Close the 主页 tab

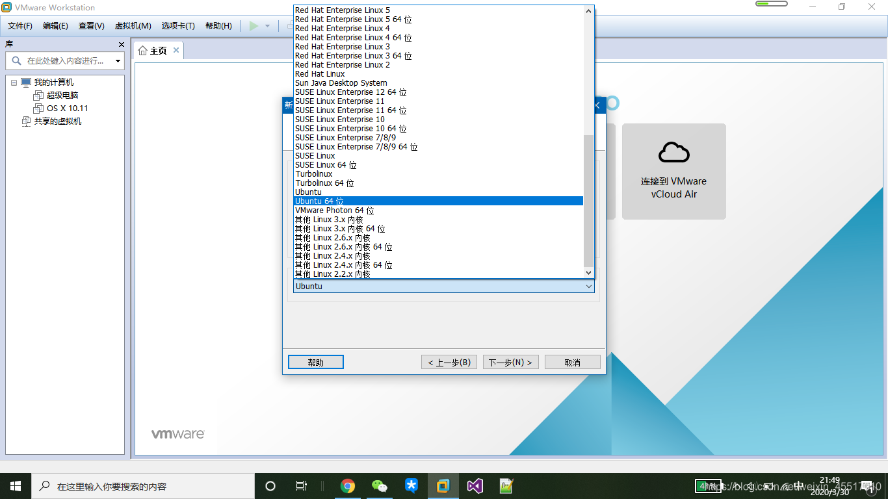pos(176,50)
